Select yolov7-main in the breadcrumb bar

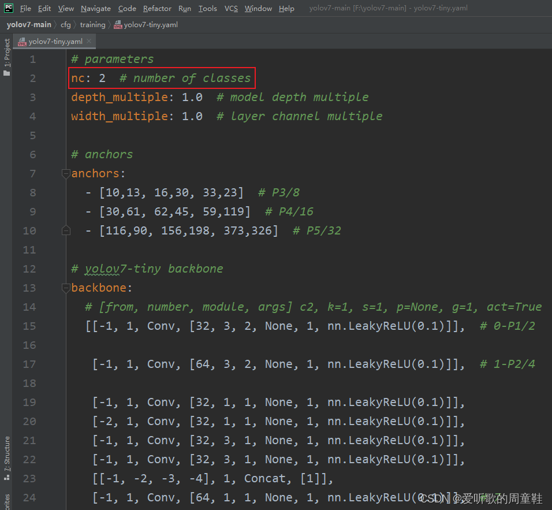[x=29, y=25]
